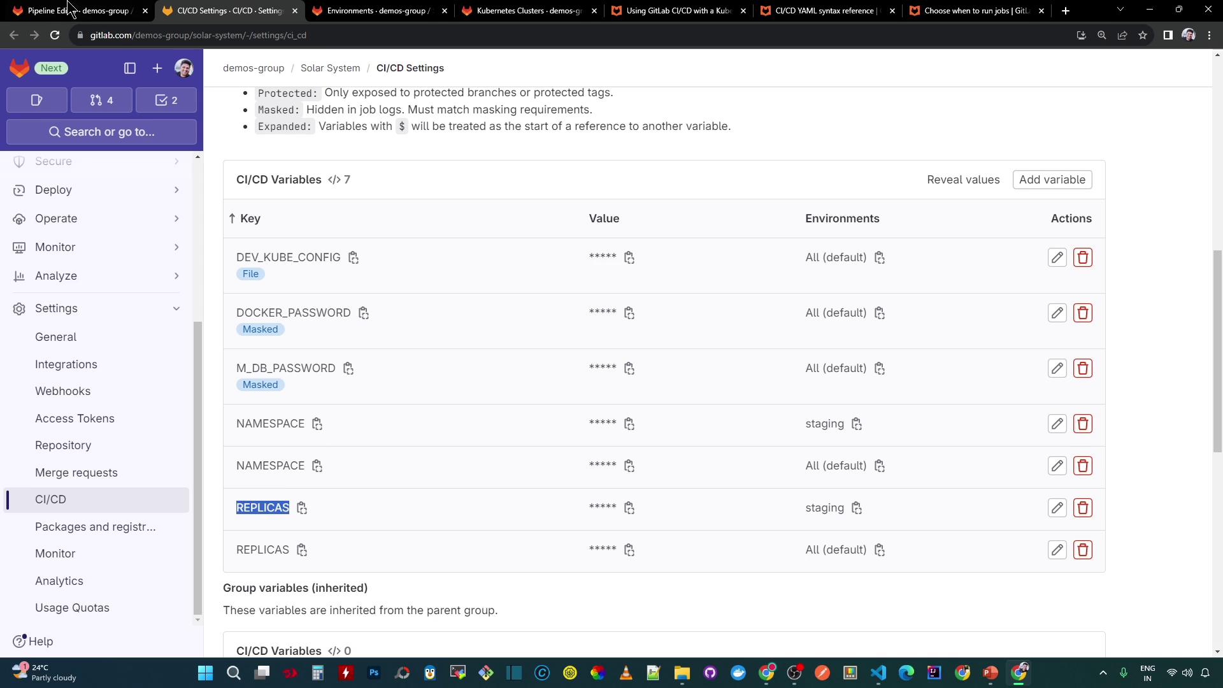The width and height of the screenshot is (1223, 688).
Task: Open the create new plus menu
Action: [x=157, y=68]
